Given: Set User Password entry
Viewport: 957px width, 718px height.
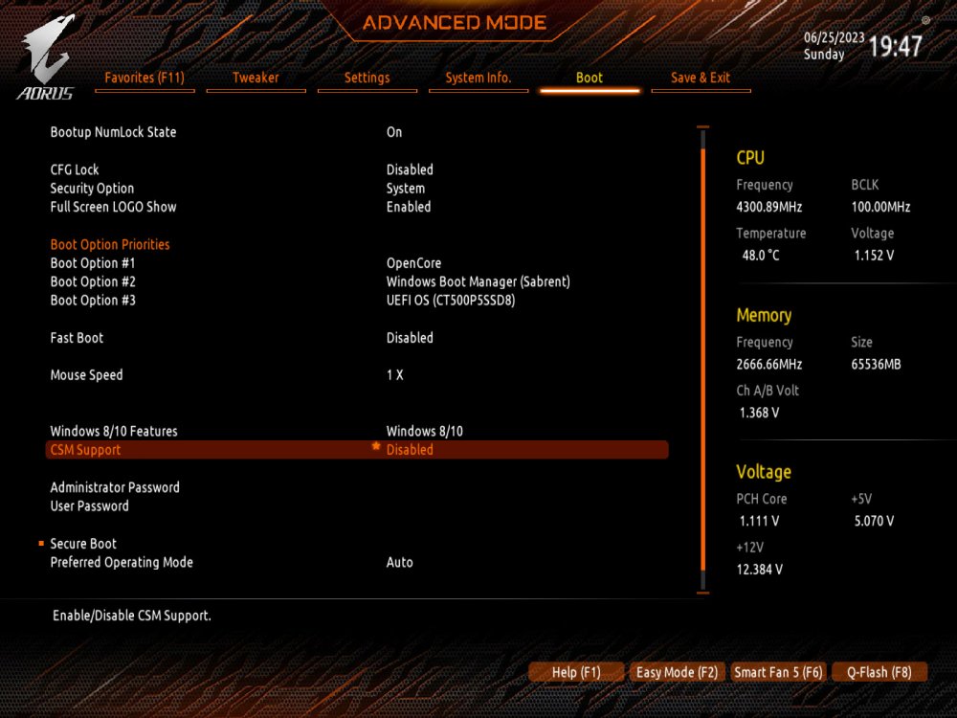Looking at the screenshot, I should [x=90, y=506].
